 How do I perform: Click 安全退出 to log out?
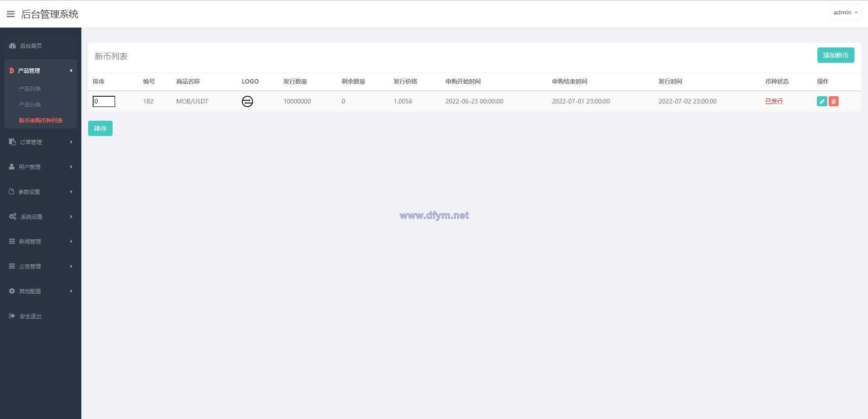point(30,316)
